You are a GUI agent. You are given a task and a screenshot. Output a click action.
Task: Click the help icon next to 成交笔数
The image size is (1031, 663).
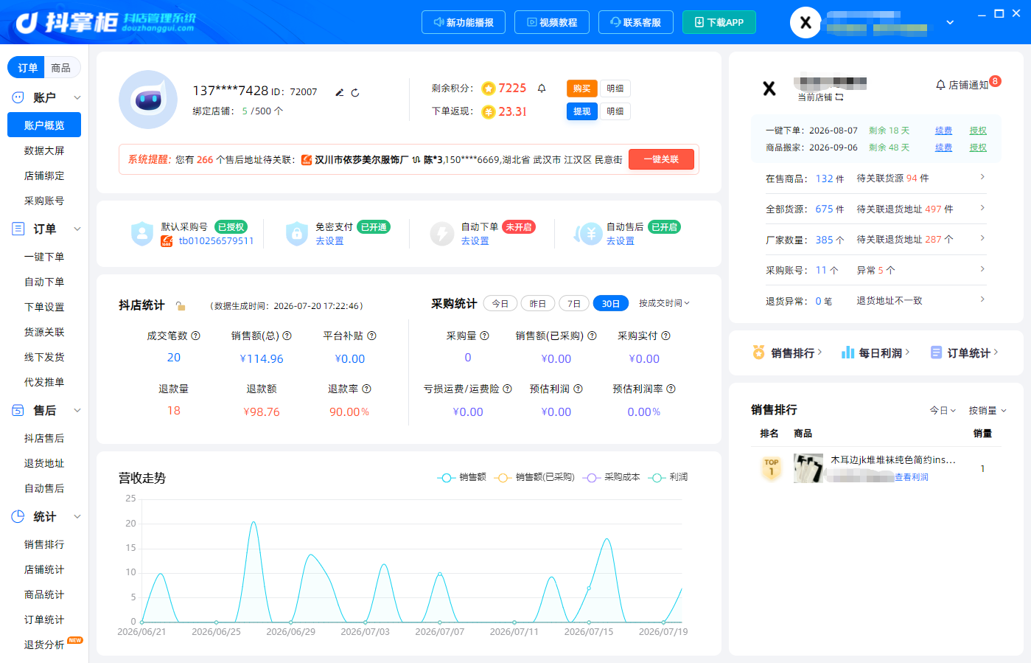(196, 336)
